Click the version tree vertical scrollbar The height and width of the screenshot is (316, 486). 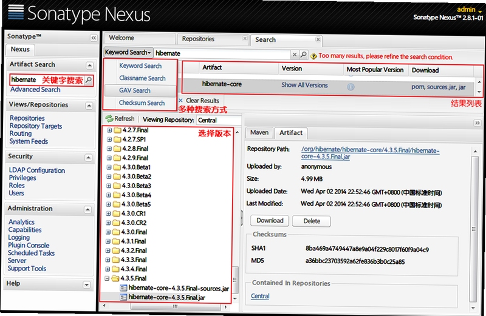tap(236, 280)
